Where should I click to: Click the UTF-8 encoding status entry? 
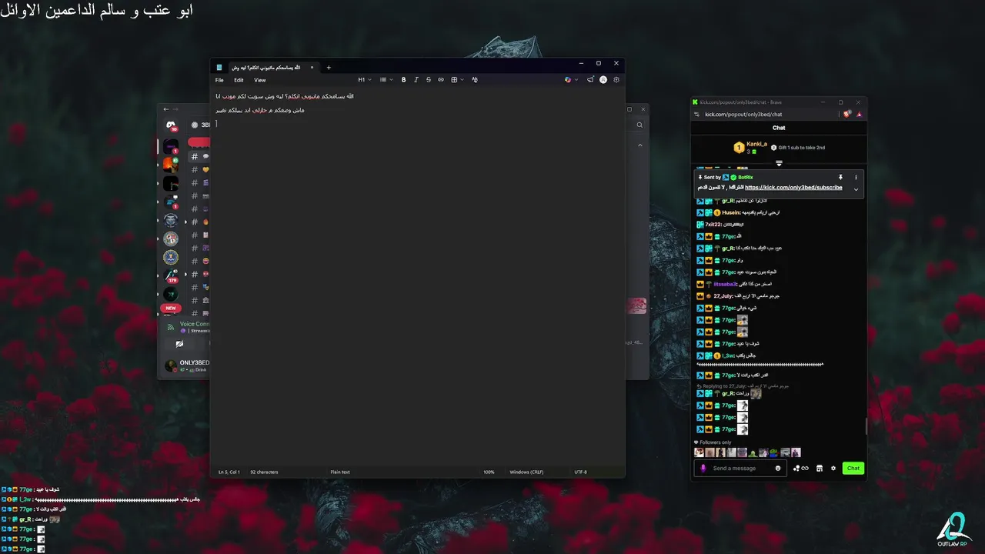[580, 472]
